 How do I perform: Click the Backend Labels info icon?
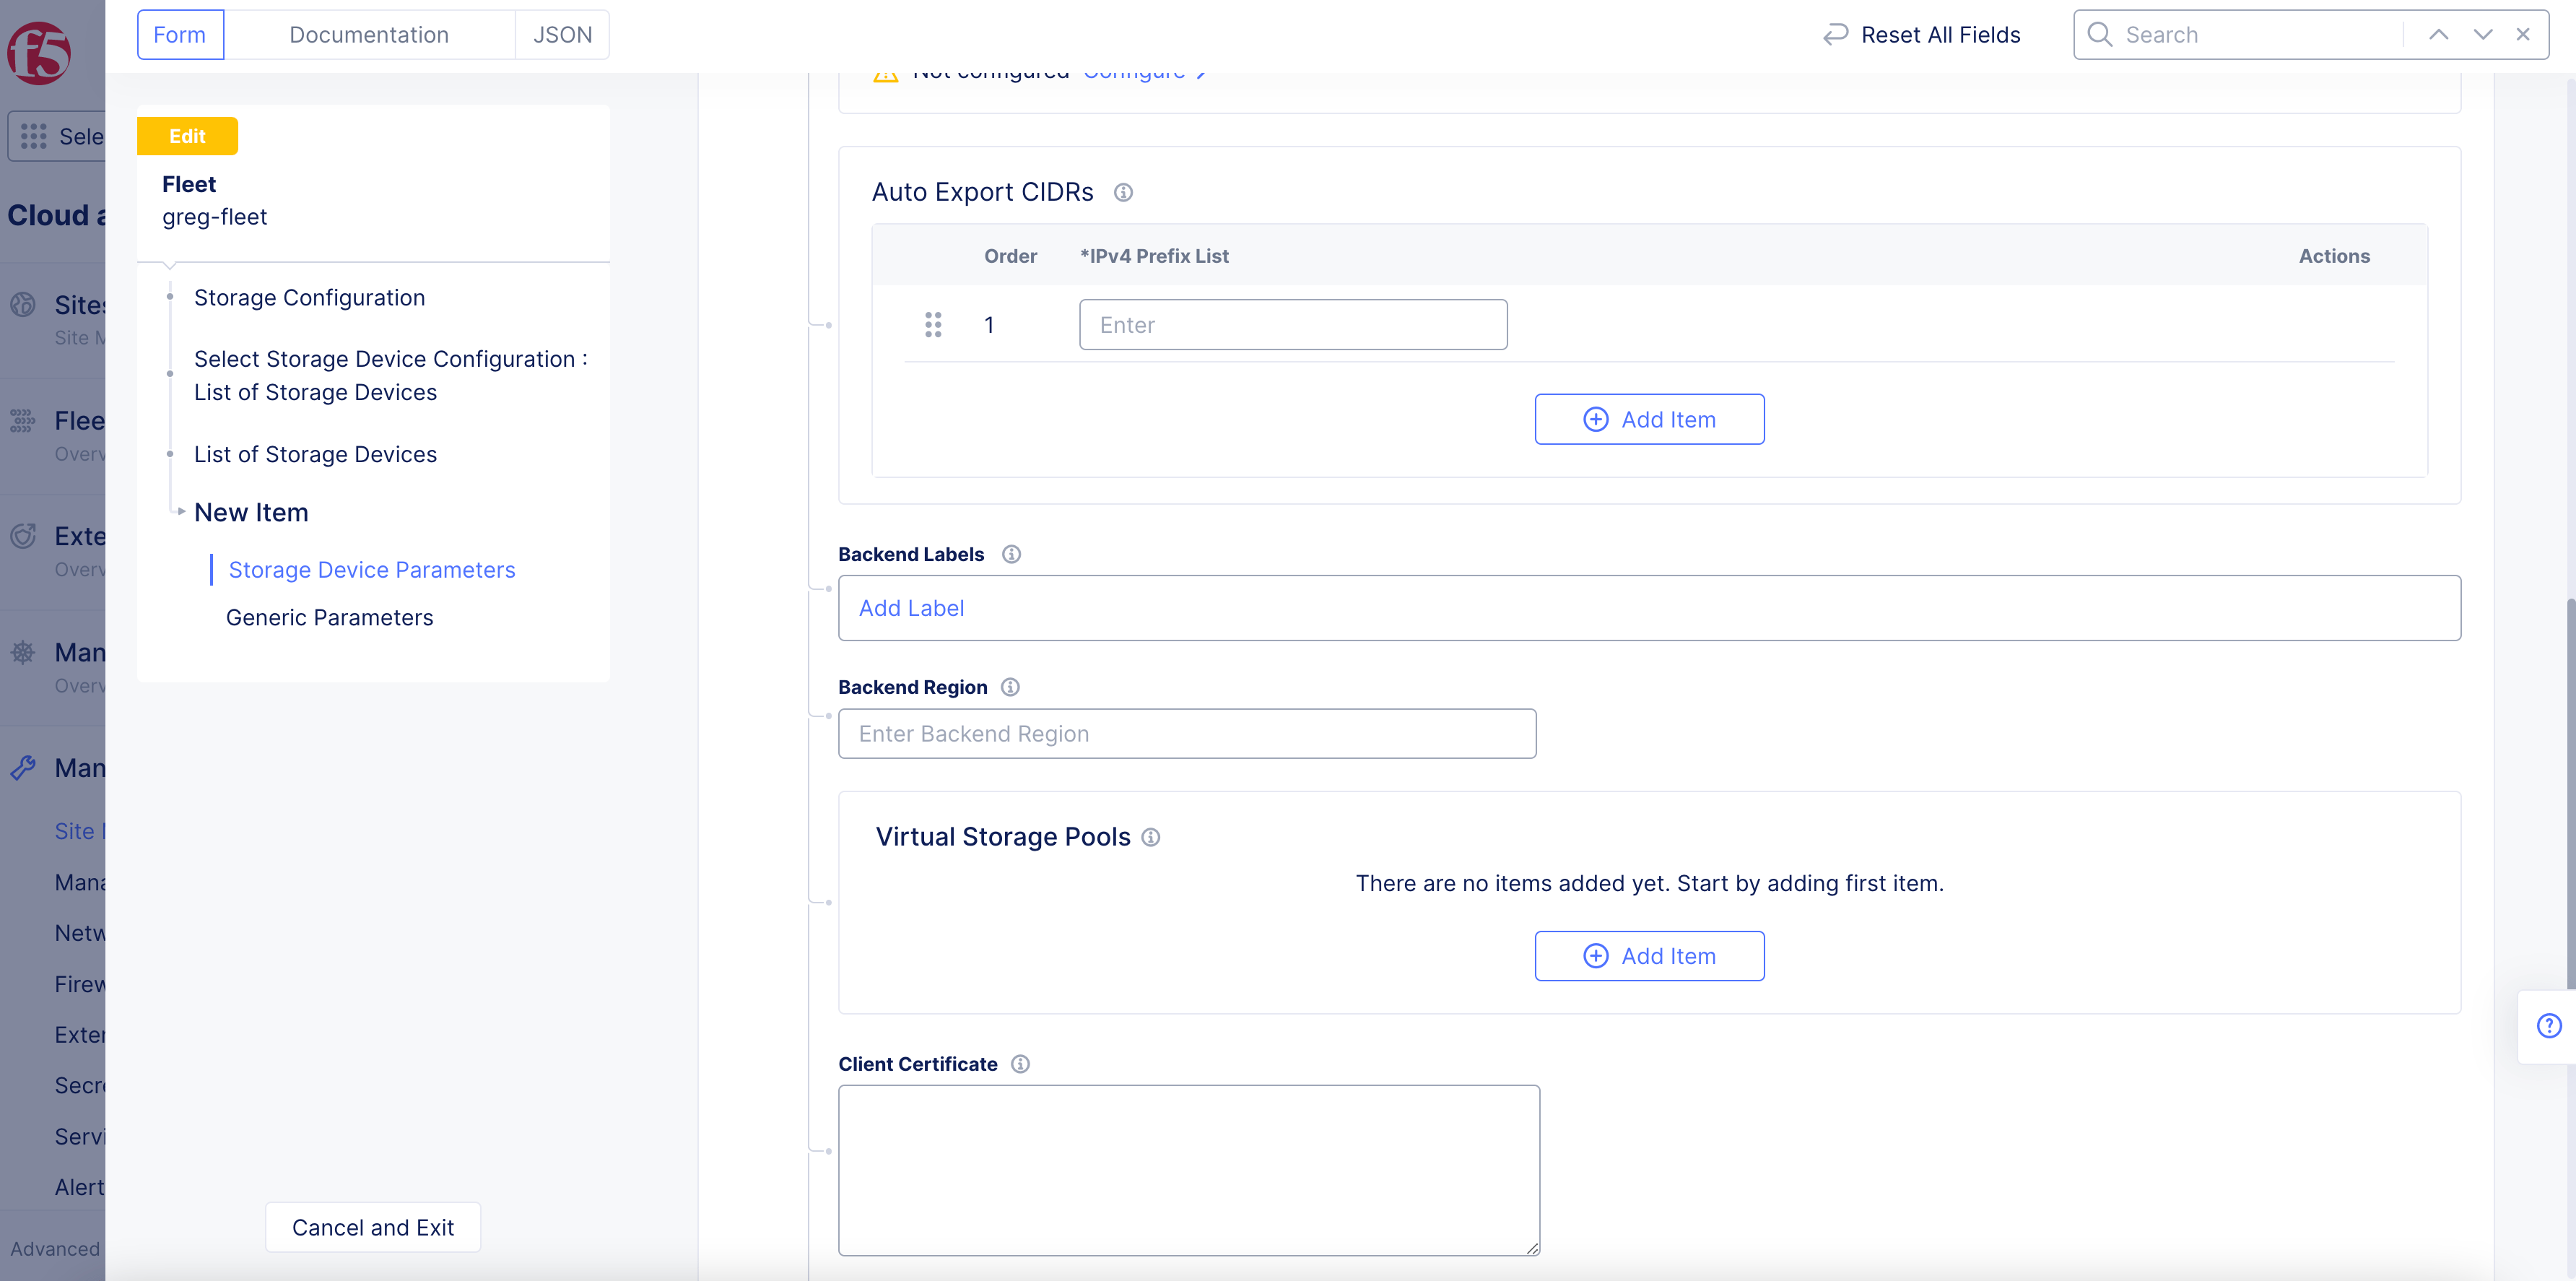pos(1011,554)
